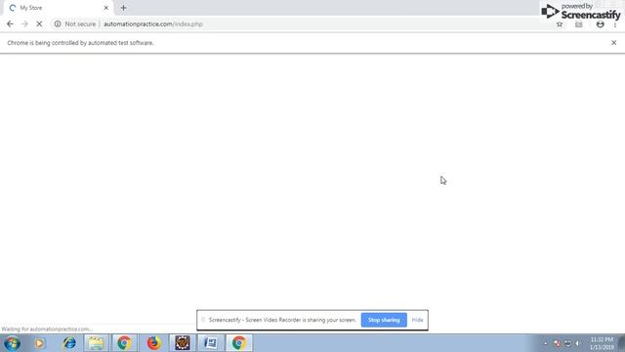Click 'Chrome is being controlled by automated test software.'
Image resolution: width=625 pixels, height=352 pixels.
click(x=80, y=43)
